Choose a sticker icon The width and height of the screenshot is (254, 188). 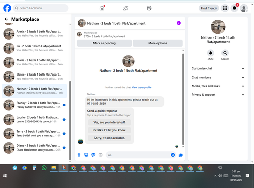coord(93,155)
